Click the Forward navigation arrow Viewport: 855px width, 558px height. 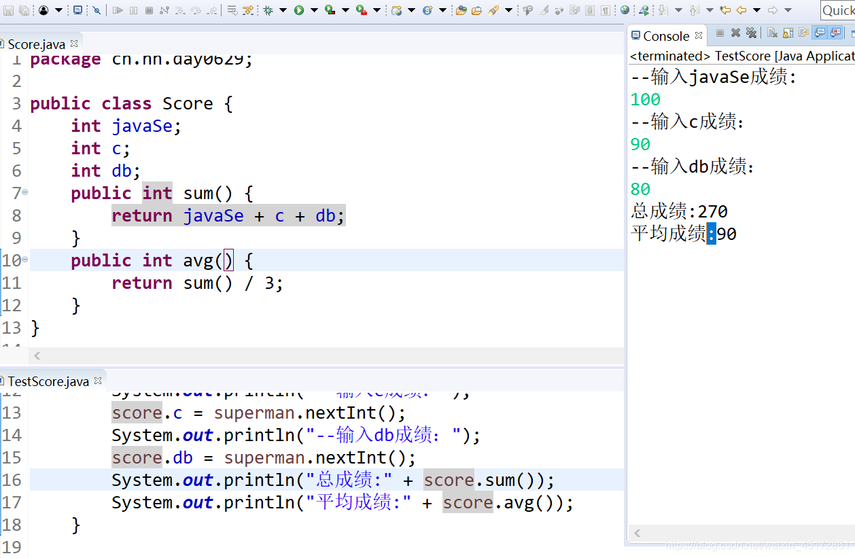click(773, 10)
